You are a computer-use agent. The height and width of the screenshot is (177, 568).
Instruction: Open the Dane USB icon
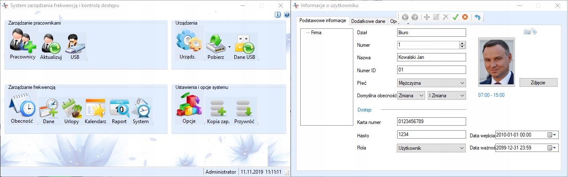pos(244,47)
